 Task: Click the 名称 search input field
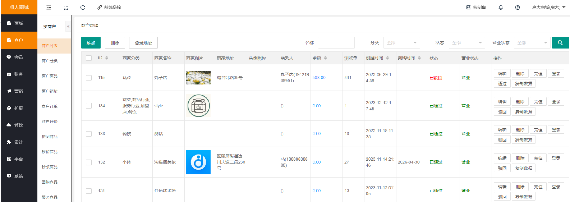tap(336, 43)
